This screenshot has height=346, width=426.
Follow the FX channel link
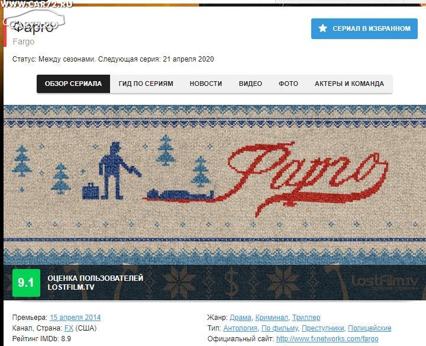click(69, 328)
